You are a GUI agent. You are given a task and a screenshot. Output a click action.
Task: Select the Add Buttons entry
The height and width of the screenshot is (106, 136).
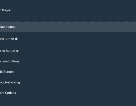[x=68, y=72]
